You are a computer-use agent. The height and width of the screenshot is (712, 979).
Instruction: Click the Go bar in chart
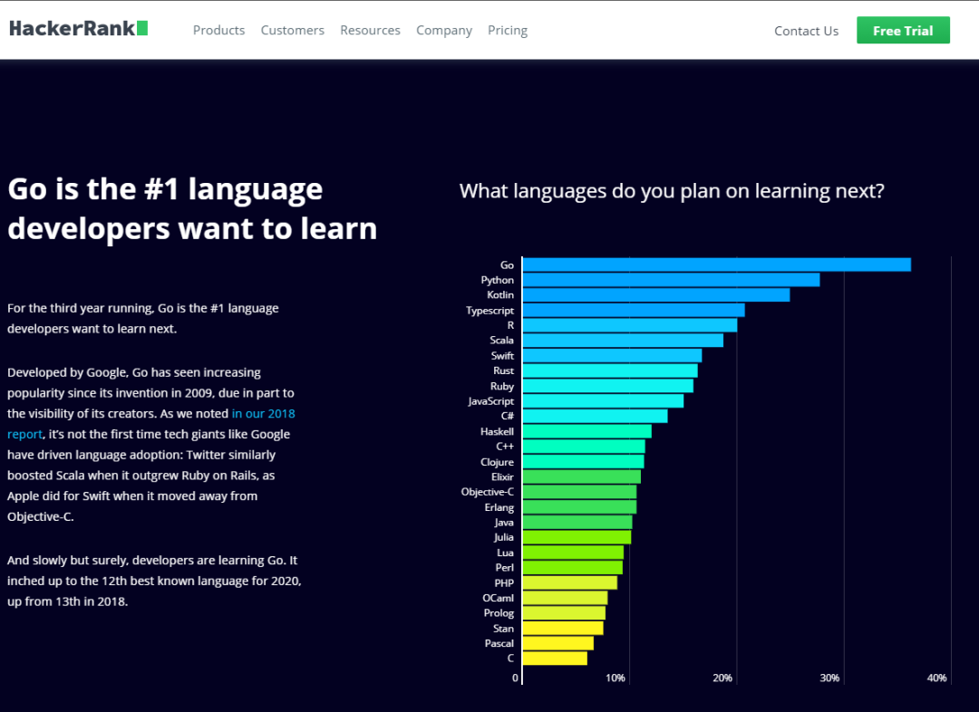pos(716,265)
